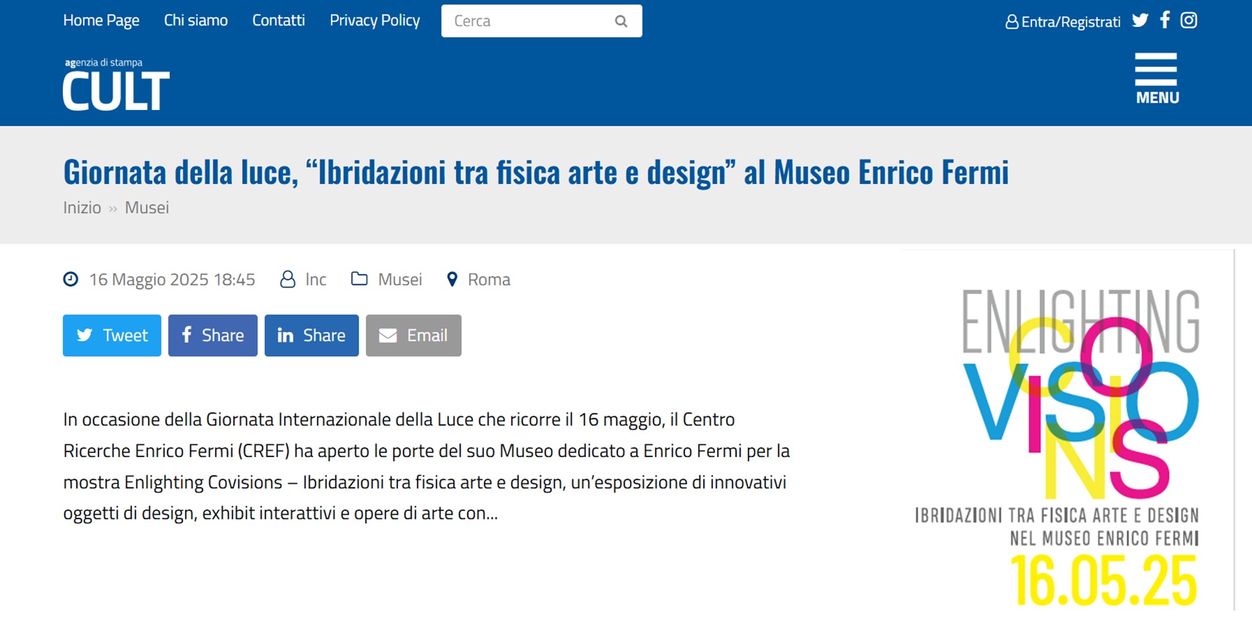Screen dimensions: 1252x626
Task: Open the Twitter profile icon in header
Action: (x=1140, y=20)
